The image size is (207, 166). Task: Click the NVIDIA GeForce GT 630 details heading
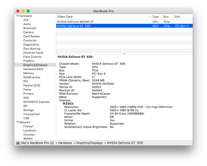click(75, 57)
